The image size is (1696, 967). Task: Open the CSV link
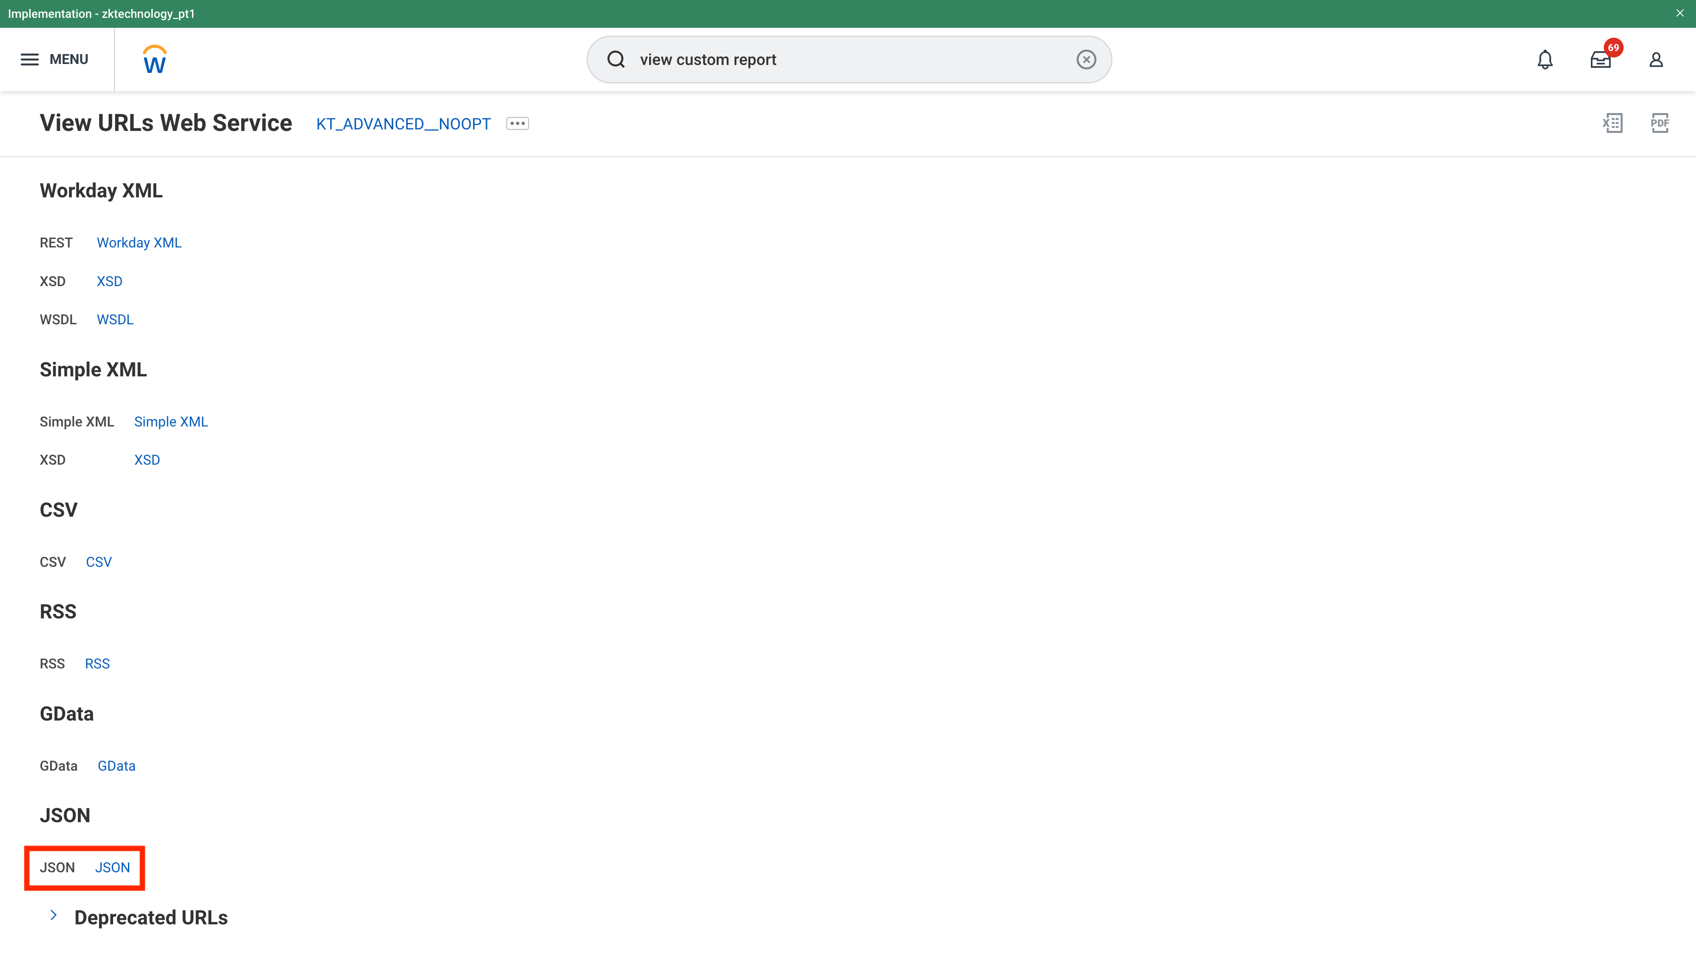pyautogui.click(x=98, y=562)
